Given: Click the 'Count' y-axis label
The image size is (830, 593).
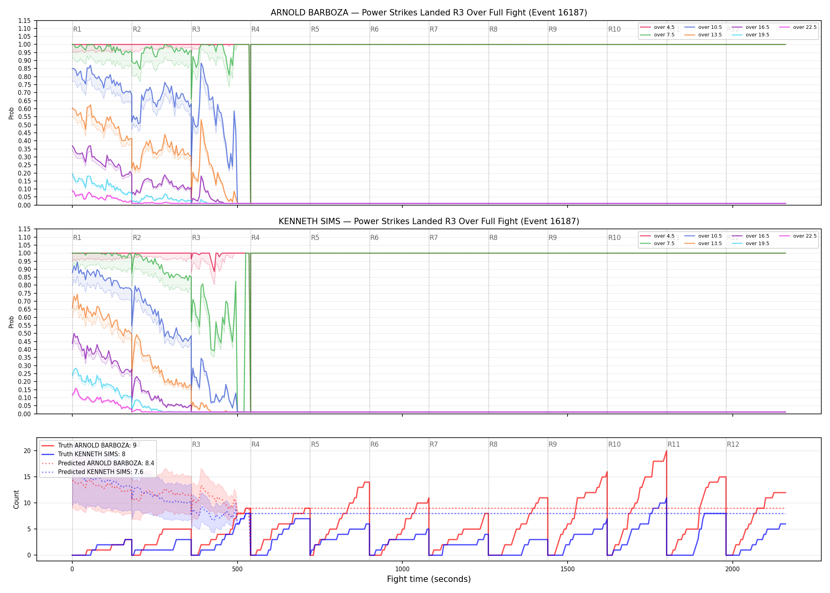Looking at the screenshot, I should pyautogui.click(x=16, y=499).
